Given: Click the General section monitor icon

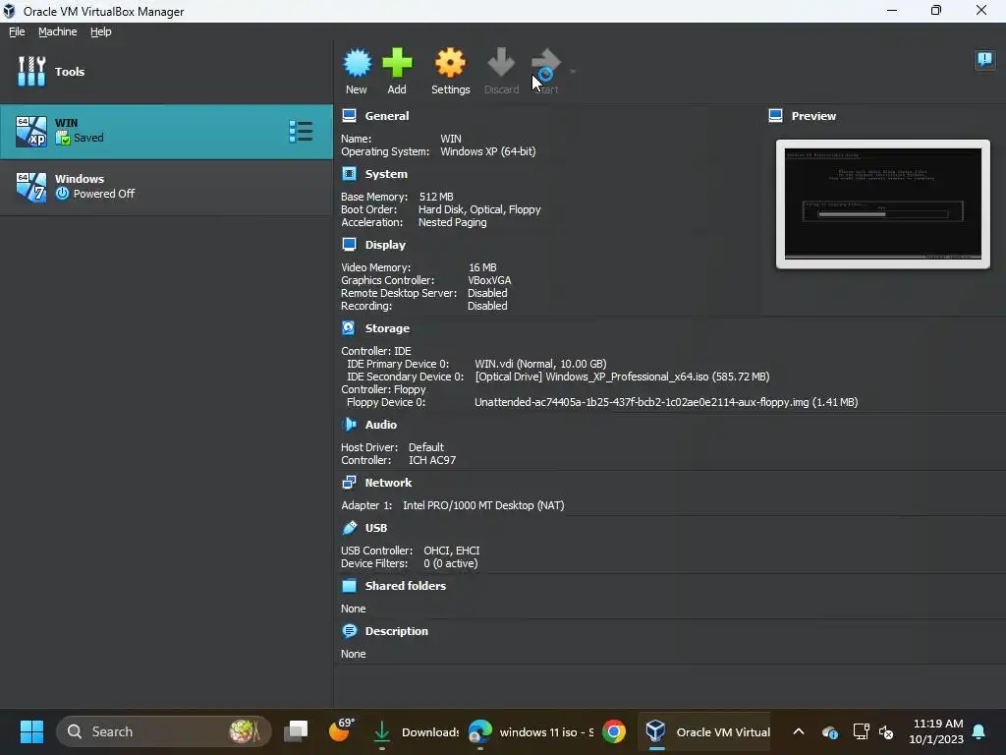Looking at the screenshot, I should (x=349, y=116).
